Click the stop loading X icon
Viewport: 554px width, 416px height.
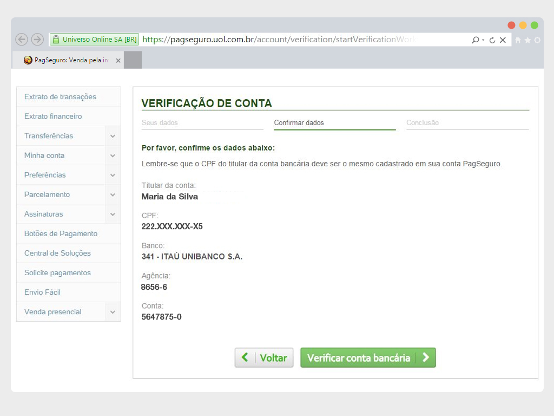pos(503,40)
